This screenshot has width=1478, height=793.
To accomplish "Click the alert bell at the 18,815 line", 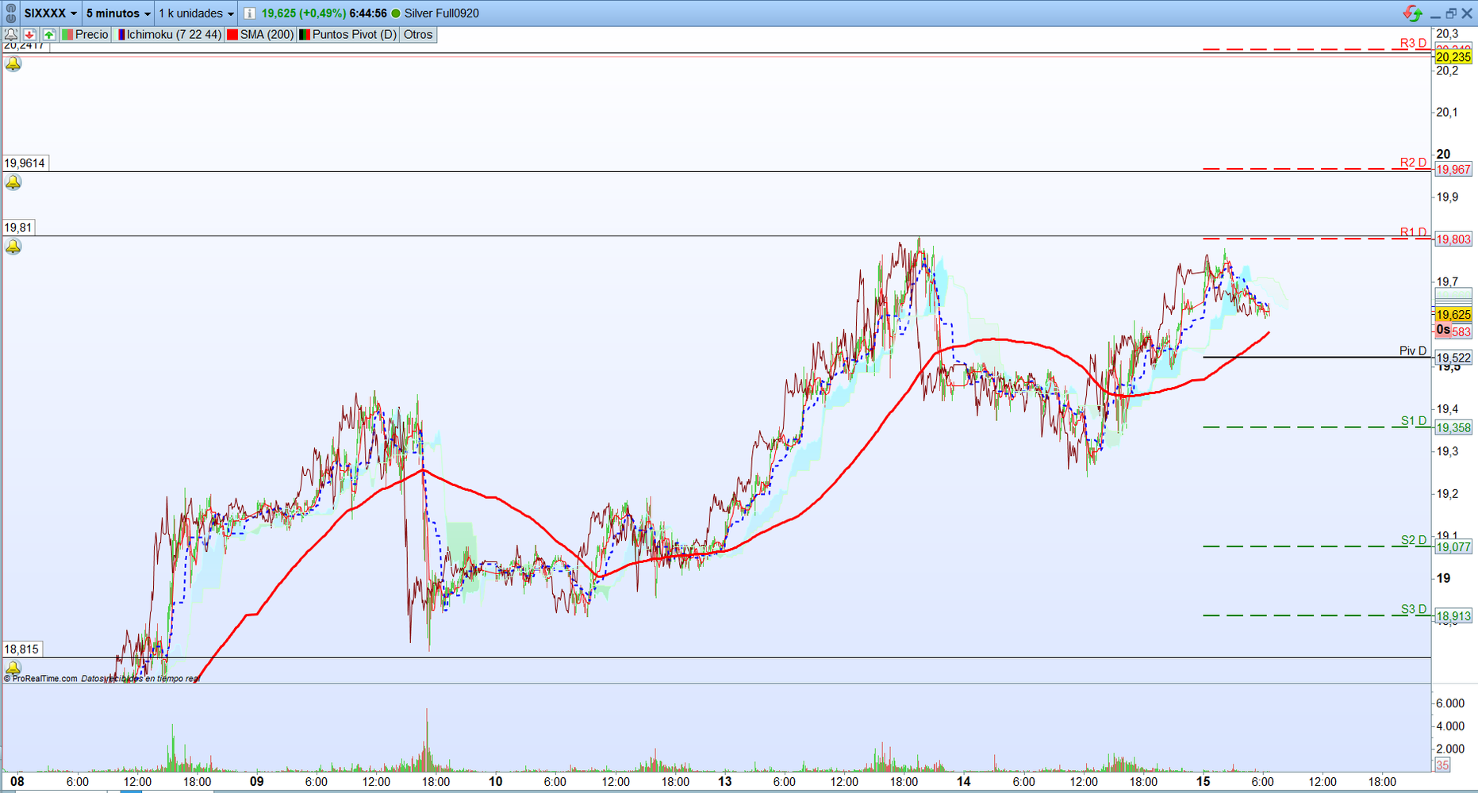I will [13, 668].
